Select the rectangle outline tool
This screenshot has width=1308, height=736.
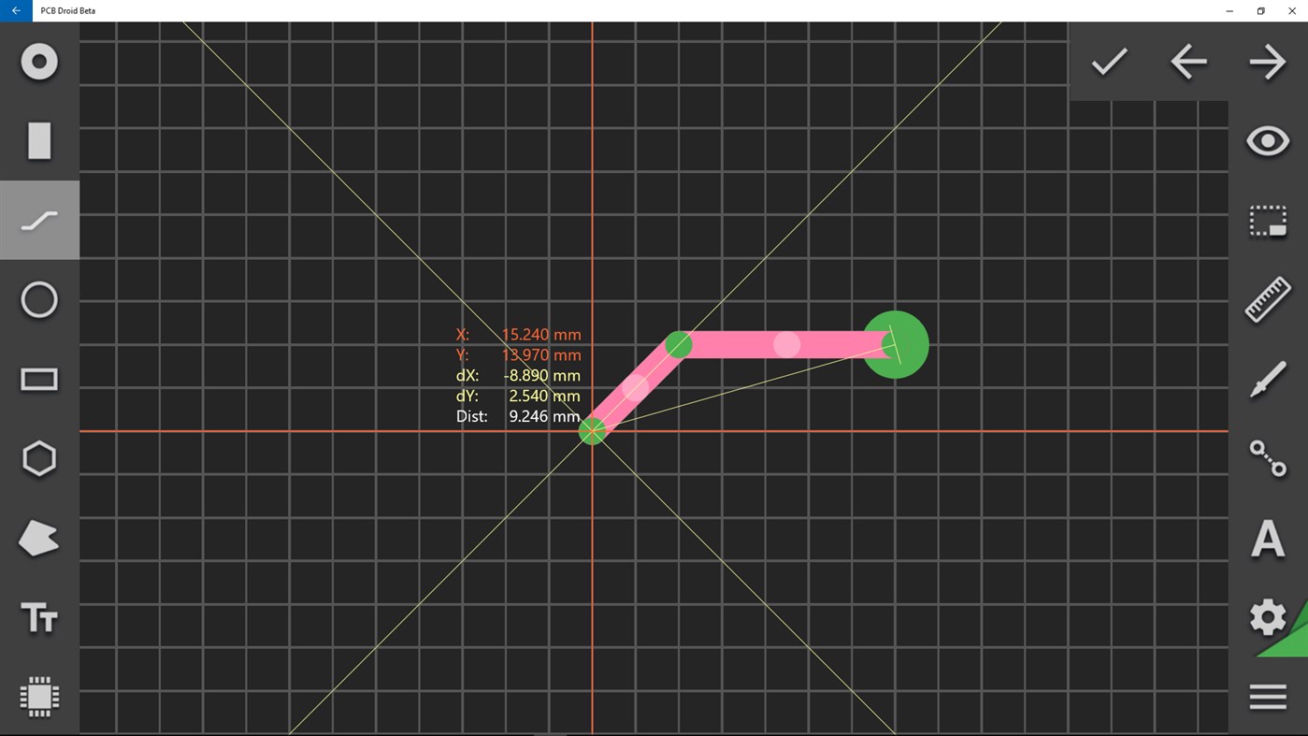(x=38, y=379)
